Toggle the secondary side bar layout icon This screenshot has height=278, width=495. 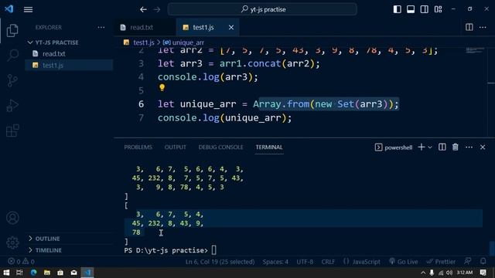click(425, 9)
